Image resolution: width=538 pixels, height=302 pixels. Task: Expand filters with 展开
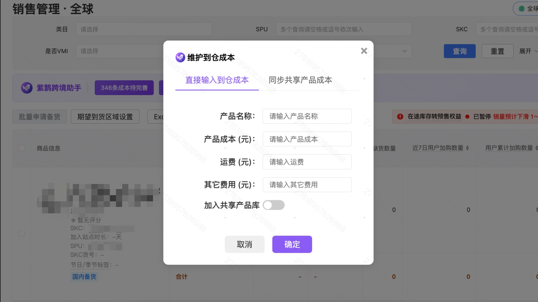(528, 51)
